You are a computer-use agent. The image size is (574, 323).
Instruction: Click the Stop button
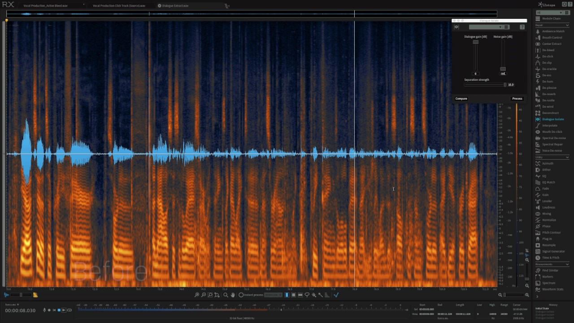[x=59, y=310]
